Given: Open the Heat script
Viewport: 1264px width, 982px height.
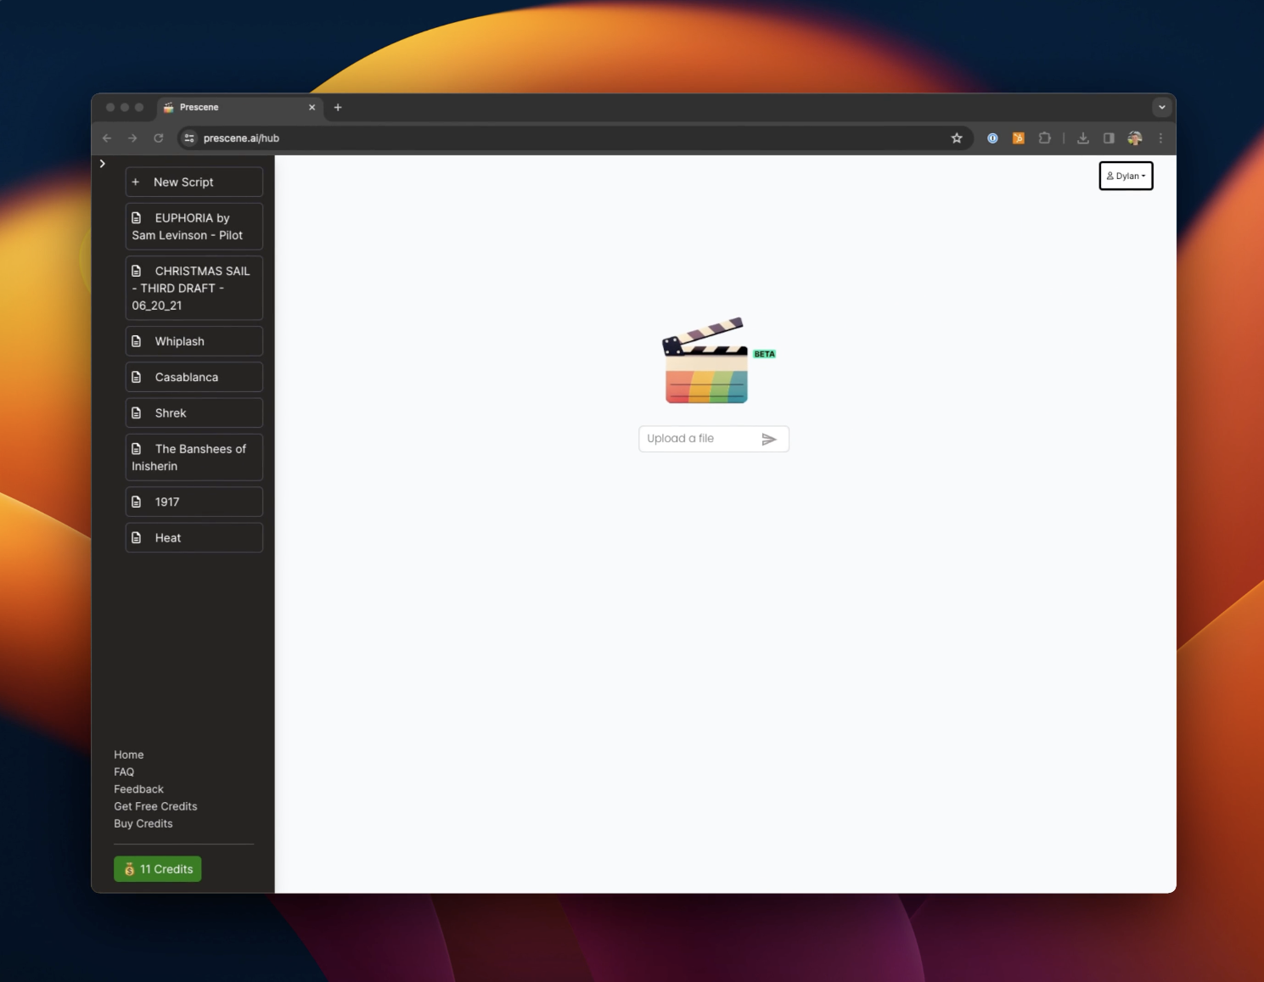Looking at the screenshot, I should coord(194,537).
